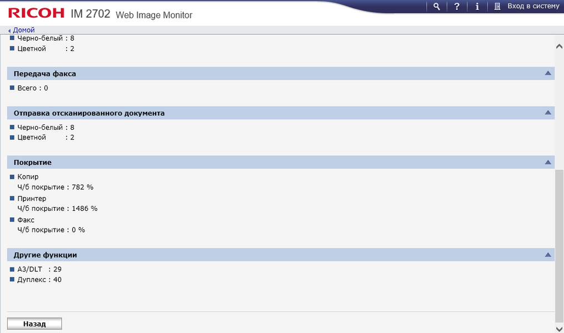Click the login door icon
The width and height of the screenshot is (564, 333).
click(x=497, y=6)
